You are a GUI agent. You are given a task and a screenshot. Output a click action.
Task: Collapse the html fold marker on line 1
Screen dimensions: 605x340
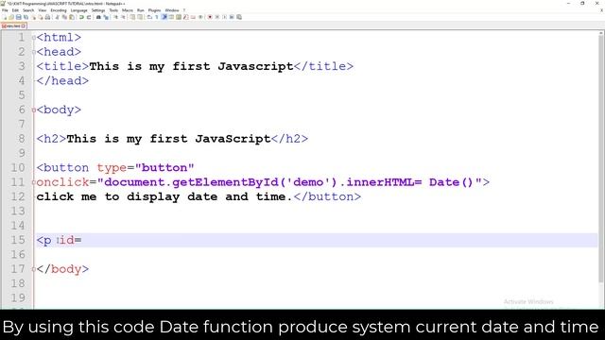point(34,38)
